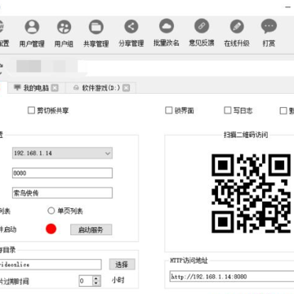Switch to the 我的电脑 tab
The width and height of the screenshot is (294, 294).
pyautogui.click(x=37, y=88)
